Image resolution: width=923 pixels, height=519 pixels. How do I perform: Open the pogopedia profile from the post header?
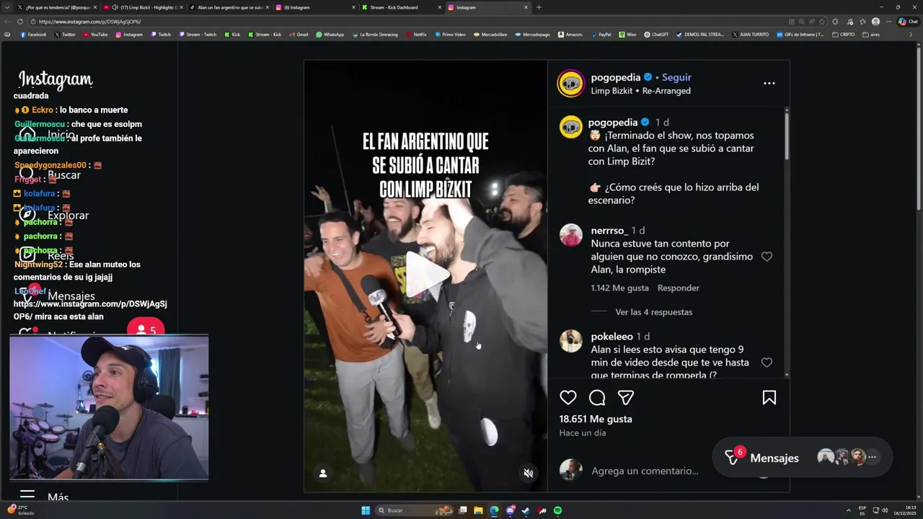pyautogui.click(x=614, y=77)
